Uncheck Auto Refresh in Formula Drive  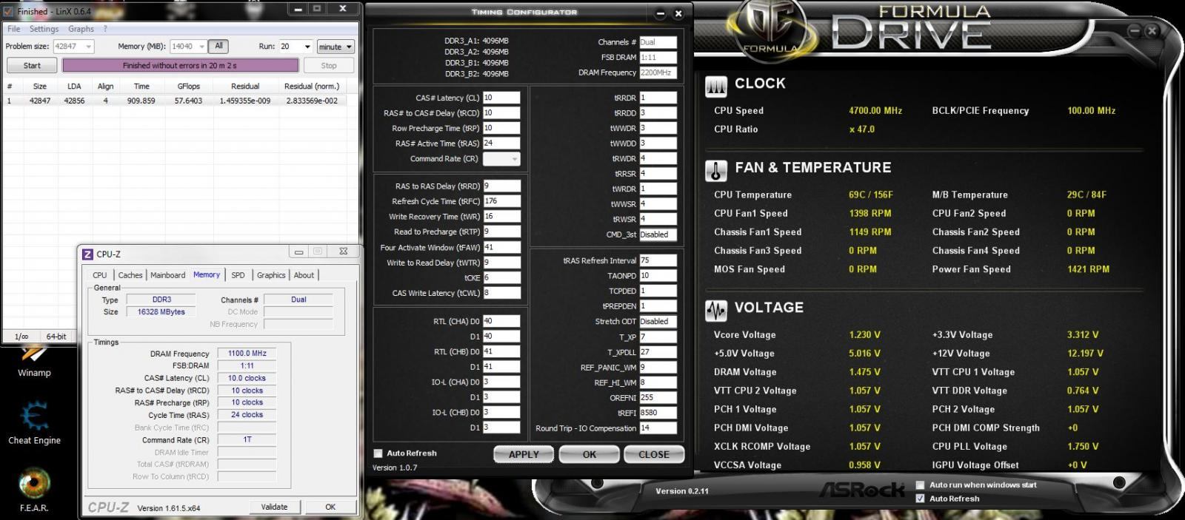[x=921, y=499]
